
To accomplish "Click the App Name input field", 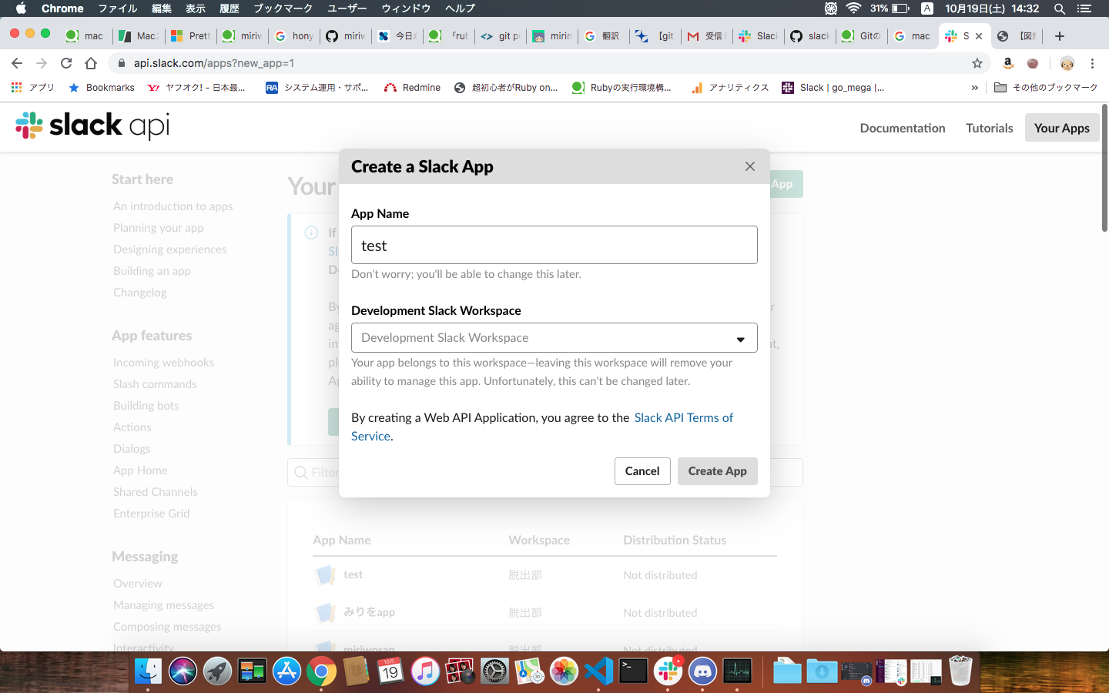I will [x=554, y=245].
